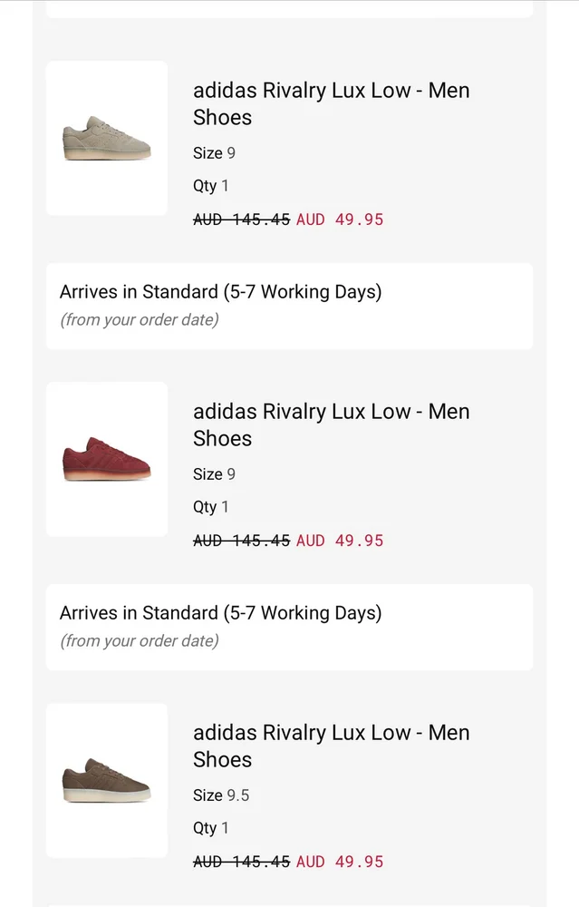Tap the brown Rivalry Lux Low shoe thumbnail

tap(107, 780)
